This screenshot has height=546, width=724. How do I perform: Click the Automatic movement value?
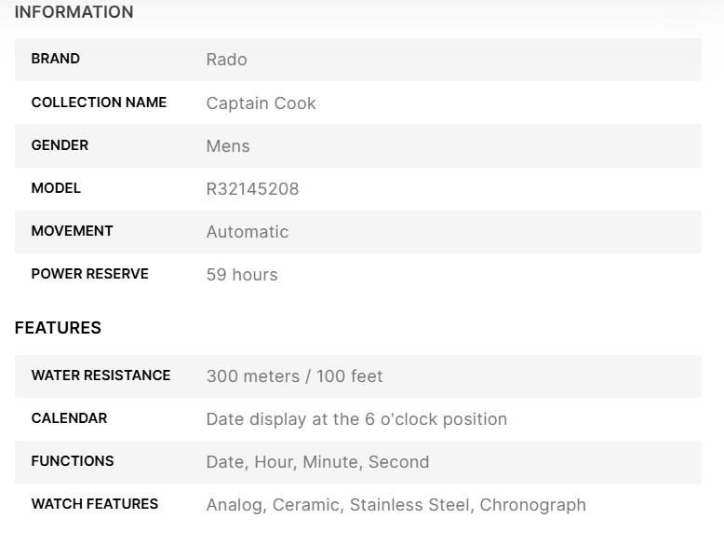coord(247,232)
